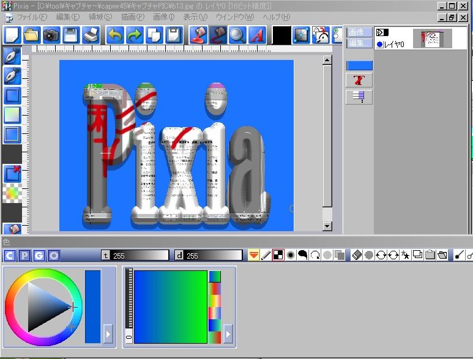Screen dimensions: 473x359
Task: Click the black foreground color box
Action: 281,35
